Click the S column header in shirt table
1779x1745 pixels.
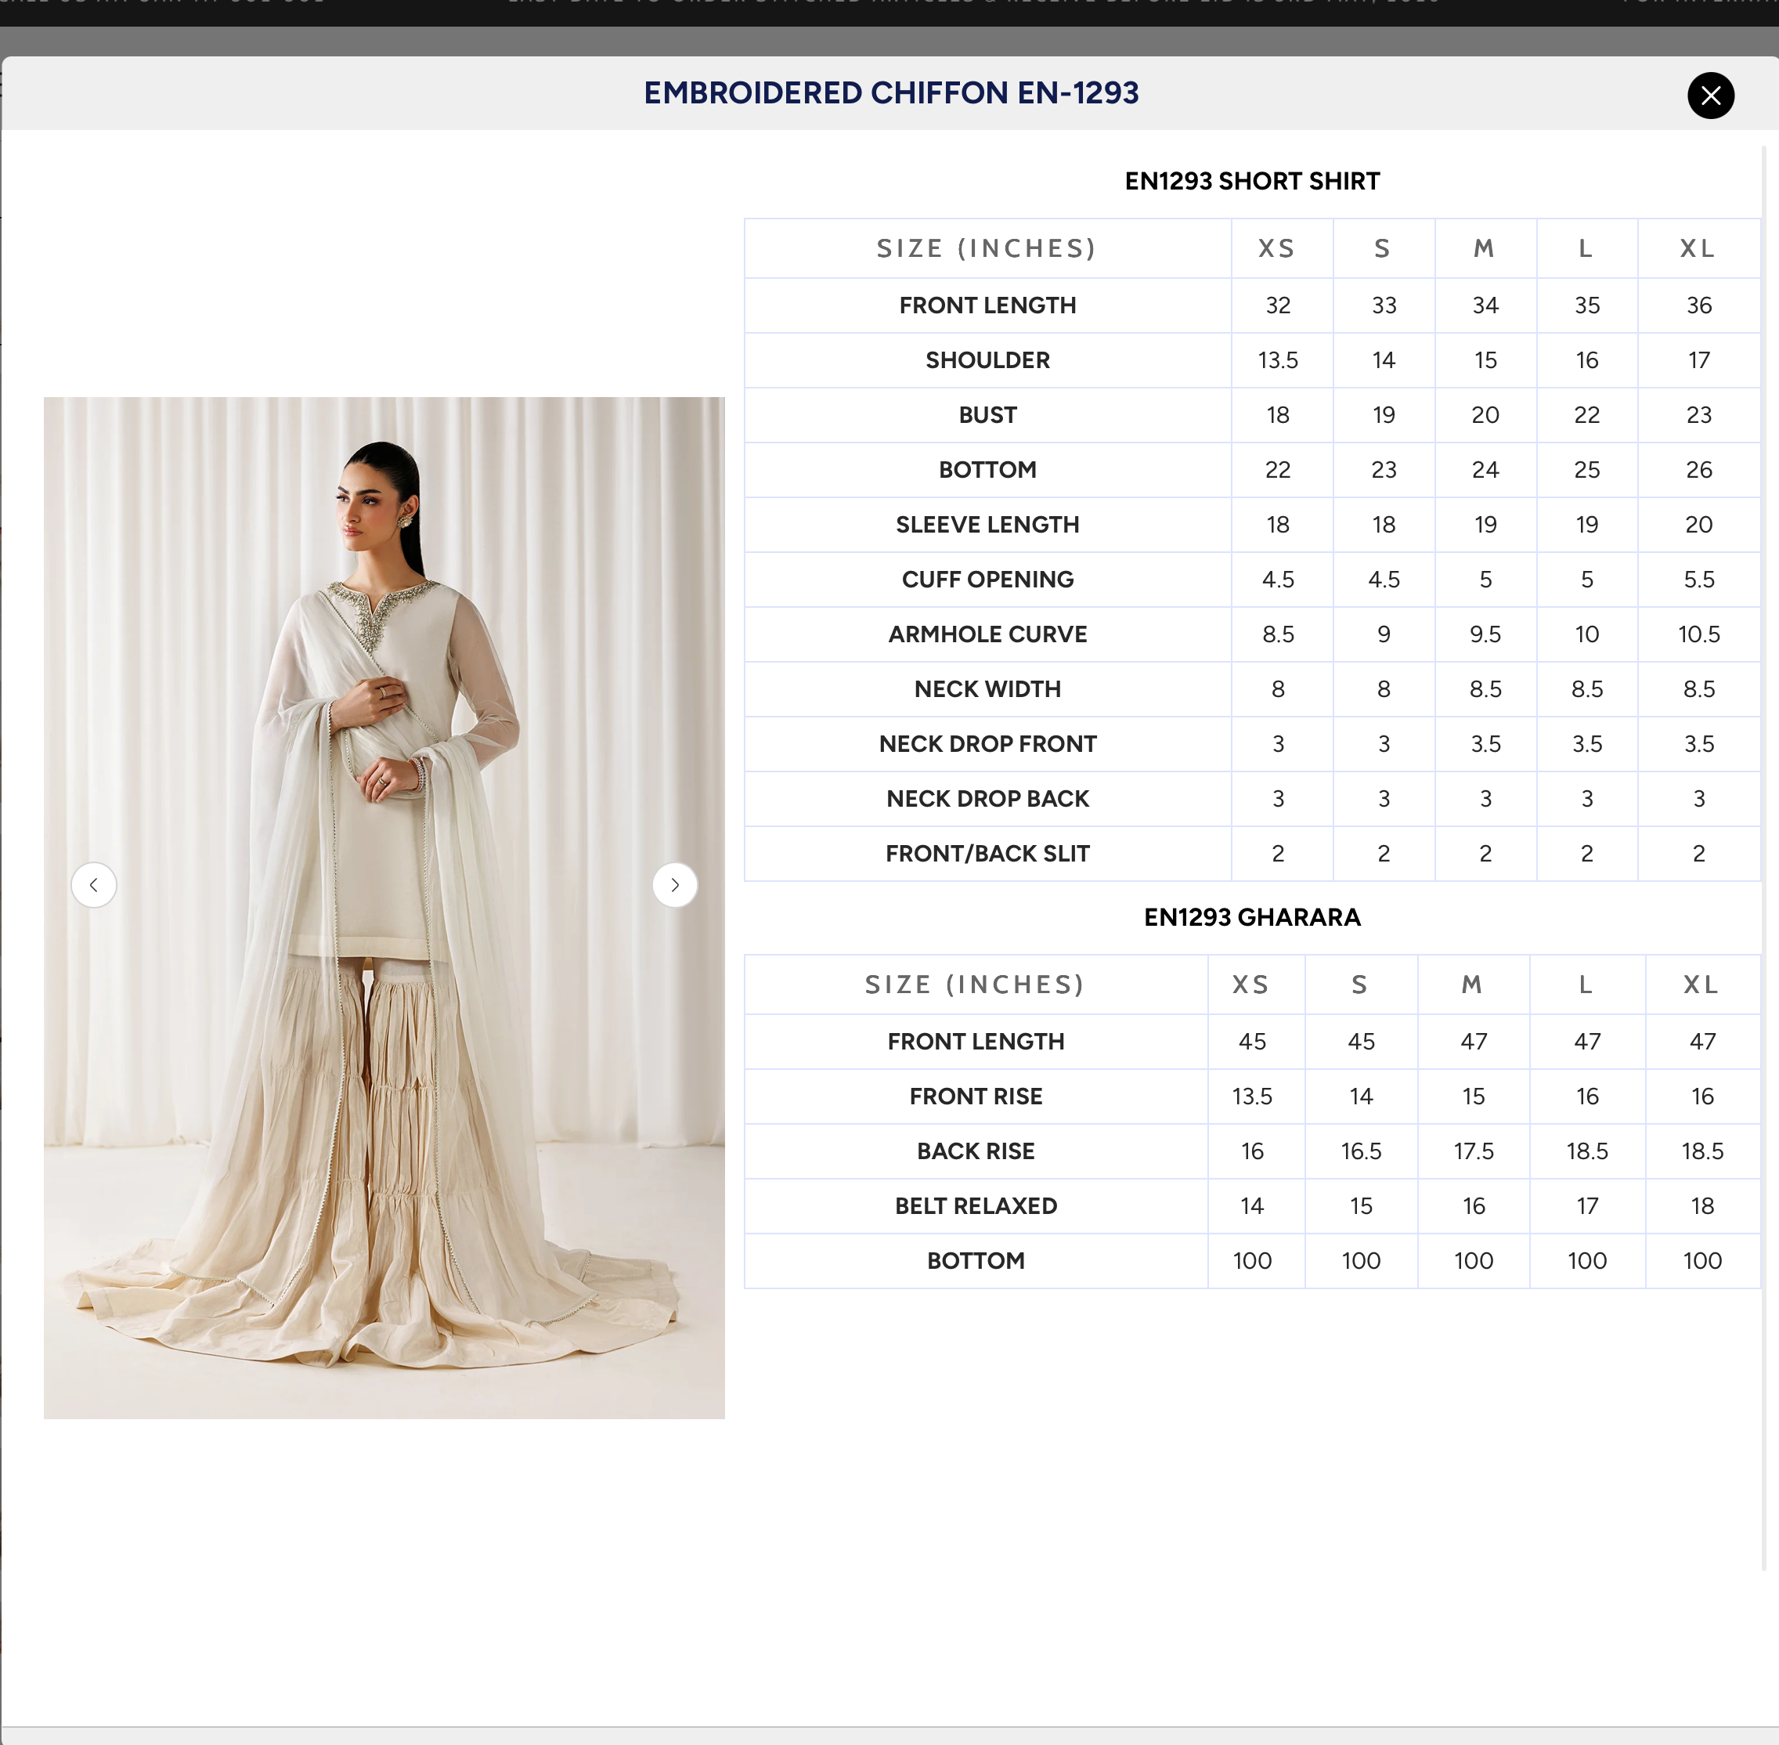[1384, 248]
